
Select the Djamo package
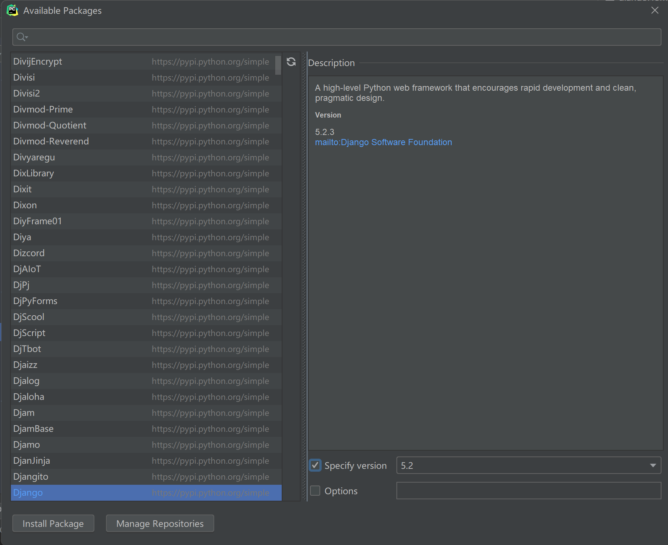[146, 445]
